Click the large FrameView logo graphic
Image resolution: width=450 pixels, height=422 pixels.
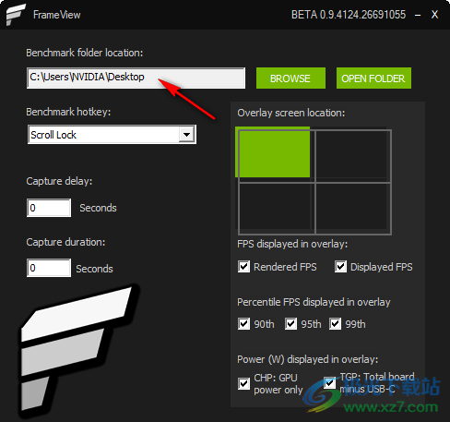click(78, 349)
